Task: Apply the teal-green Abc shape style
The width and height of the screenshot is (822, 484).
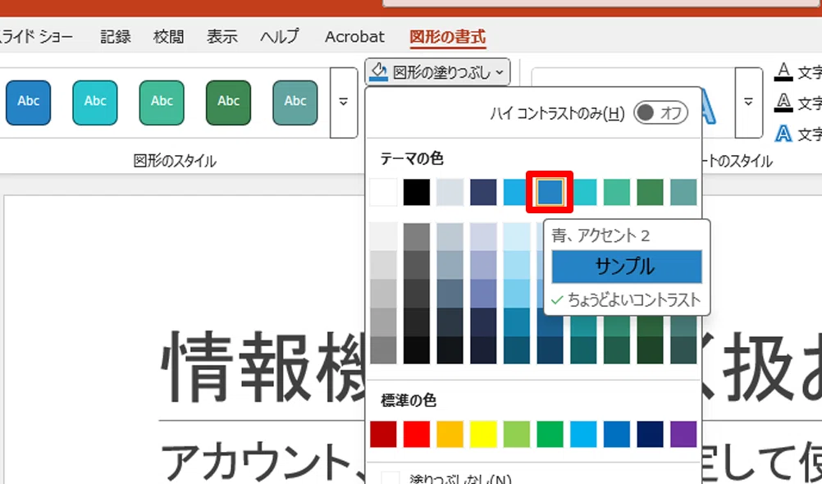Action: pyautogui.click(x=162, y=103)
